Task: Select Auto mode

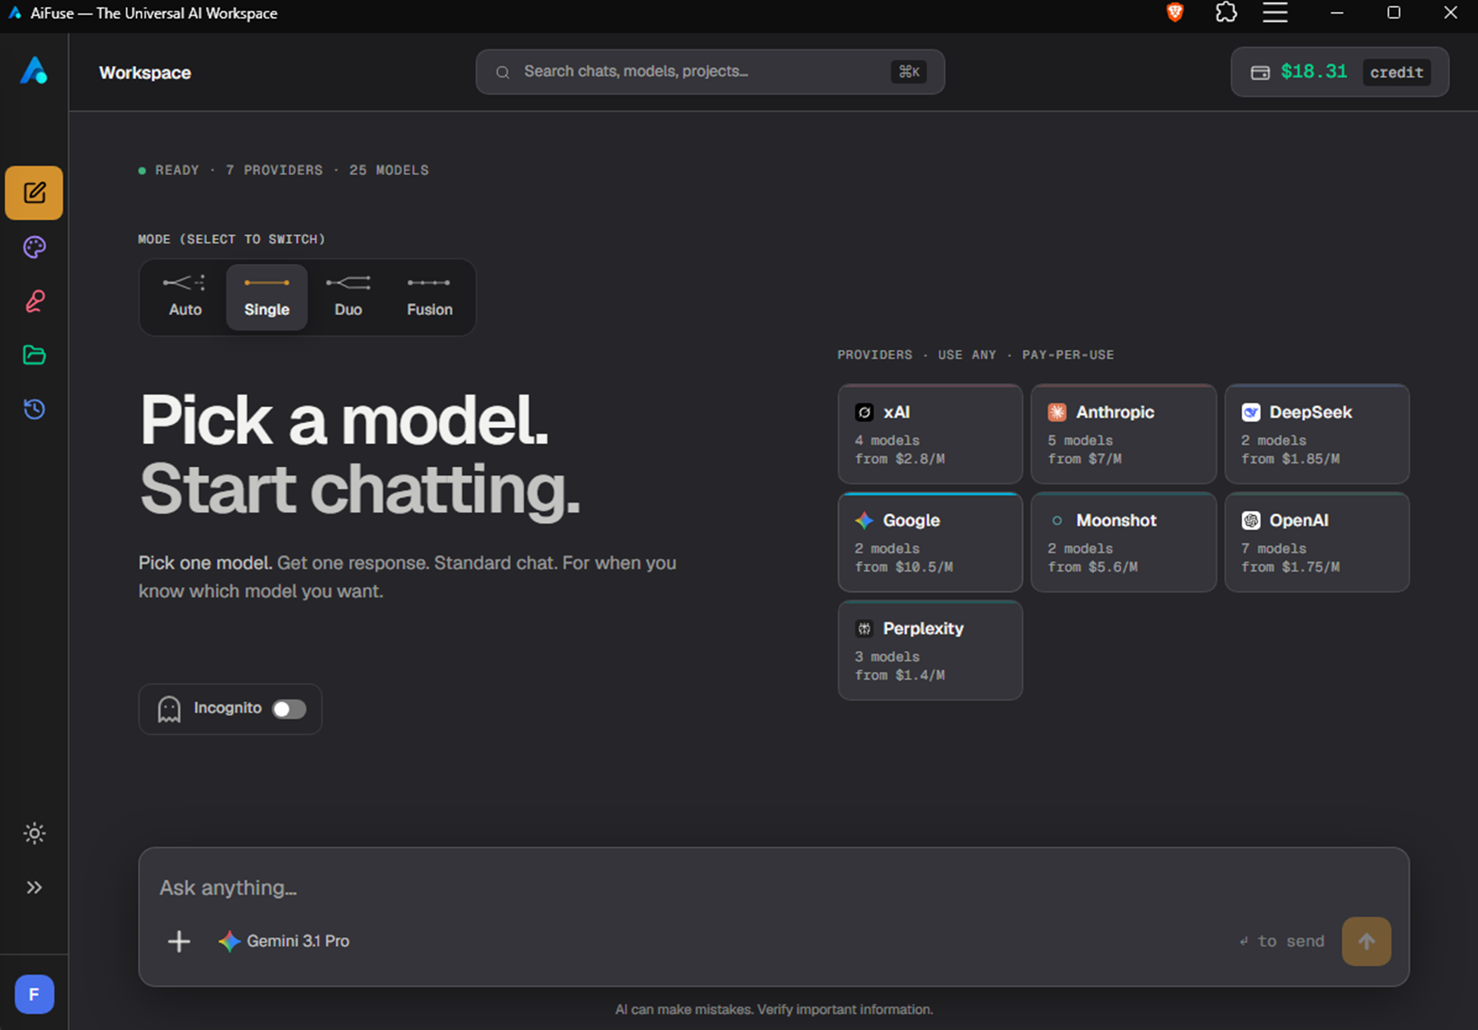Action: (x=185, y=297)
